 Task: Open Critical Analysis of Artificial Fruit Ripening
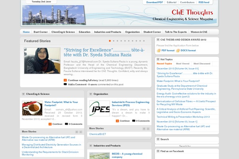[186, 111]
